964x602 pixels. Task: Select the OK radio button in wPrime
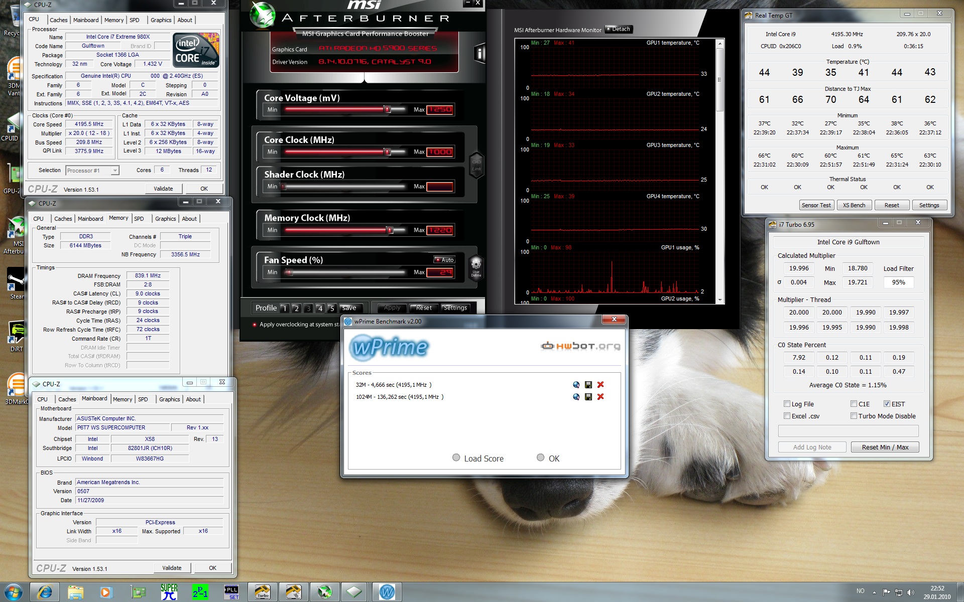540,458
